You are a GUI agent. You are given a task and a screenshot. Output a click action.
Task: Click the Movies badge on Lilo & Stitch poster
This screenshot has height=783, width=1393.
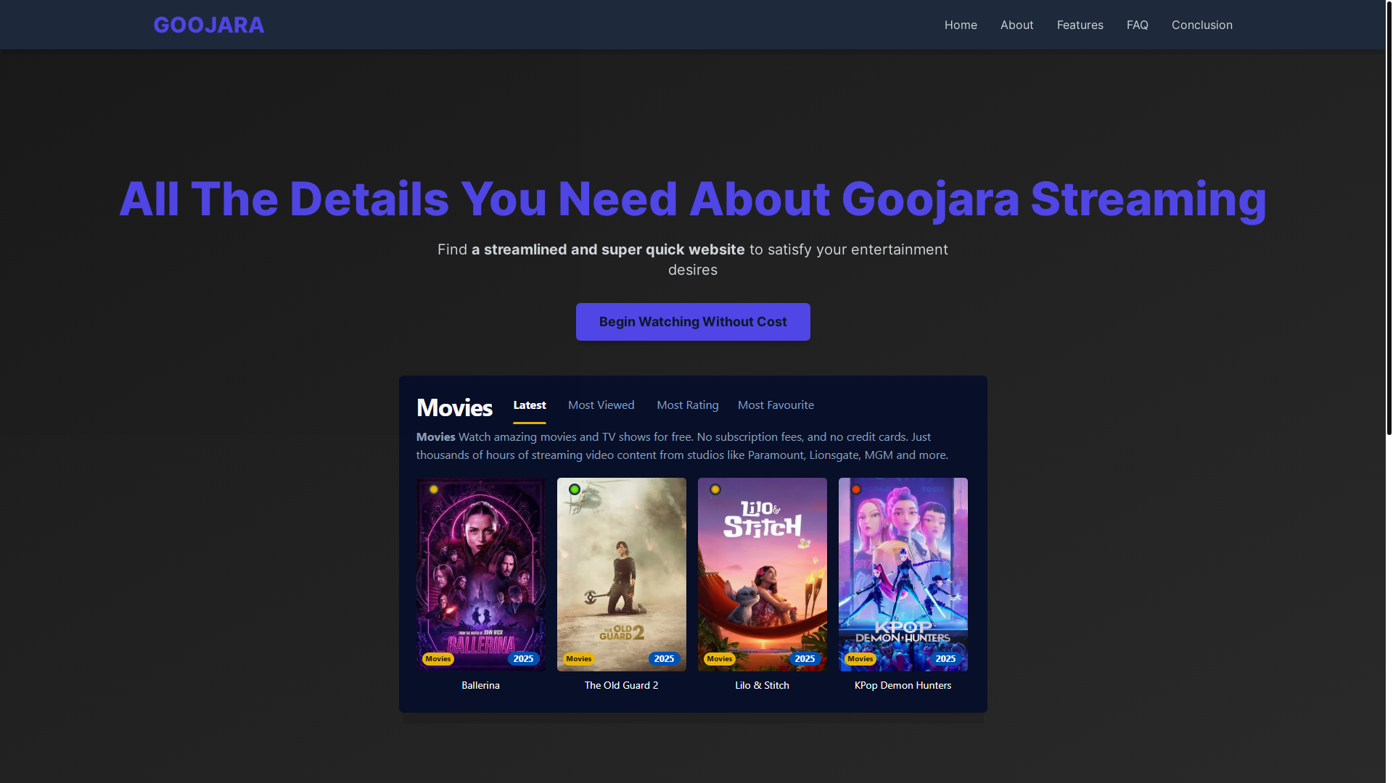tap(720, 659)
